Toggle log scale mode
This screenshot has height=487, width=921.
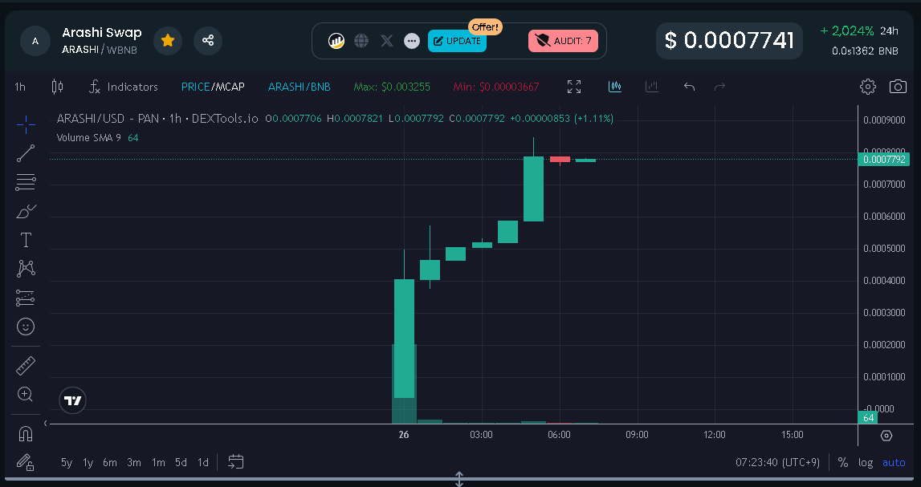(866, 462)
